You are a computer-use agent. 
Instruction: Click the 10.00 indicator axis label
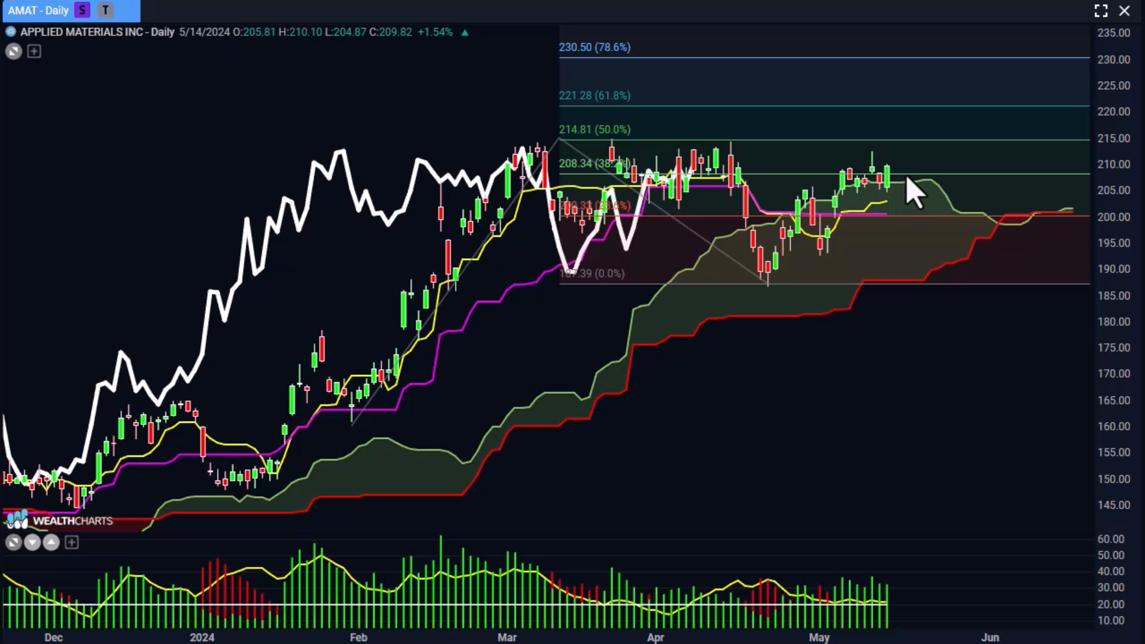pos(1111,621)
